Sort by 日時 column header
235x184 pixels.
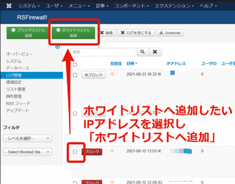pos(132,64)
